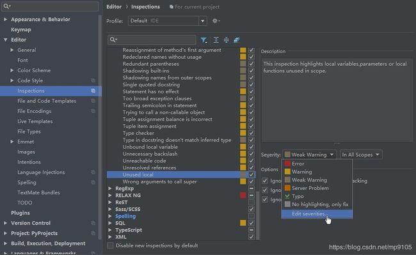
Task: Click the project icon beside Spelling
Action: pyautogui.click(x=93, y=182)
